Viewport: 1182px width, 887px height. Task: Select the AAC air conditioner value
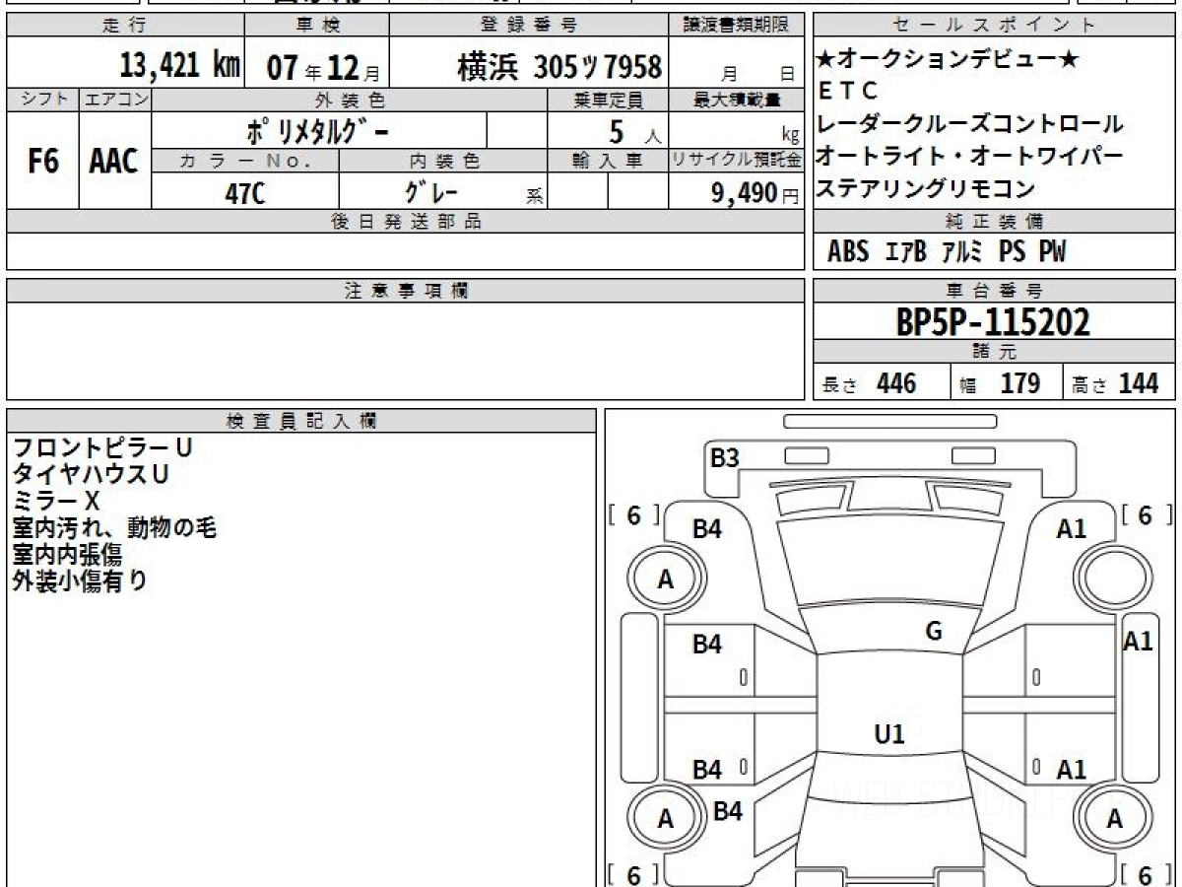tap(114, 162)
